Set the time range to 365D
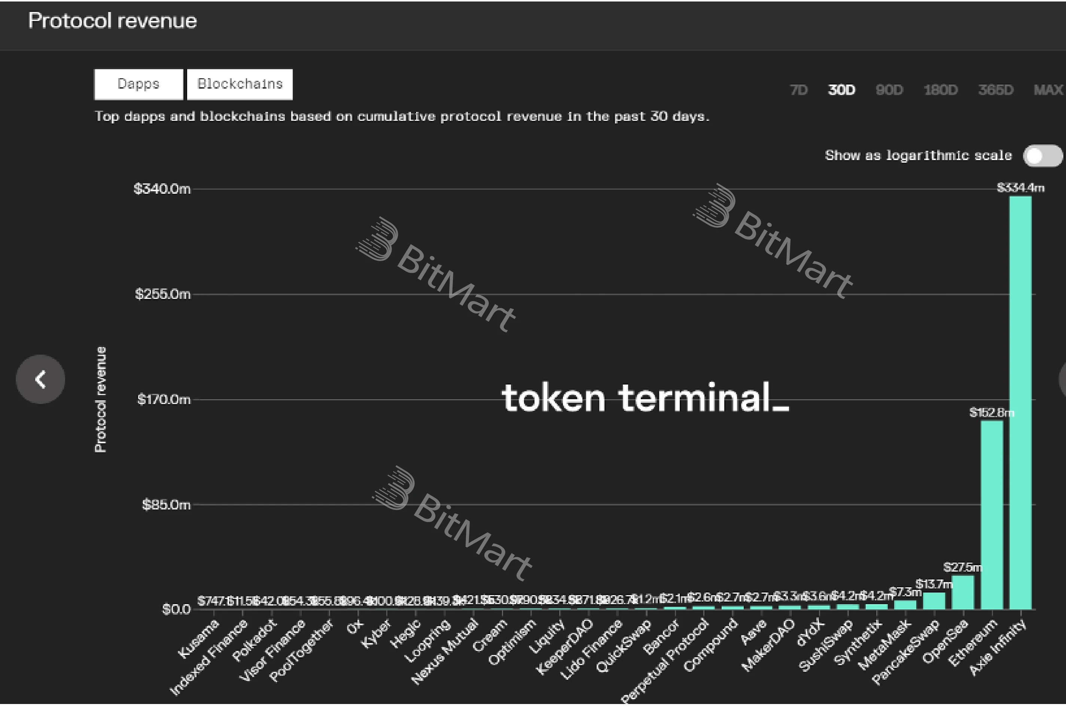This screenshot has height=707, width=1066. click(996, 90)
